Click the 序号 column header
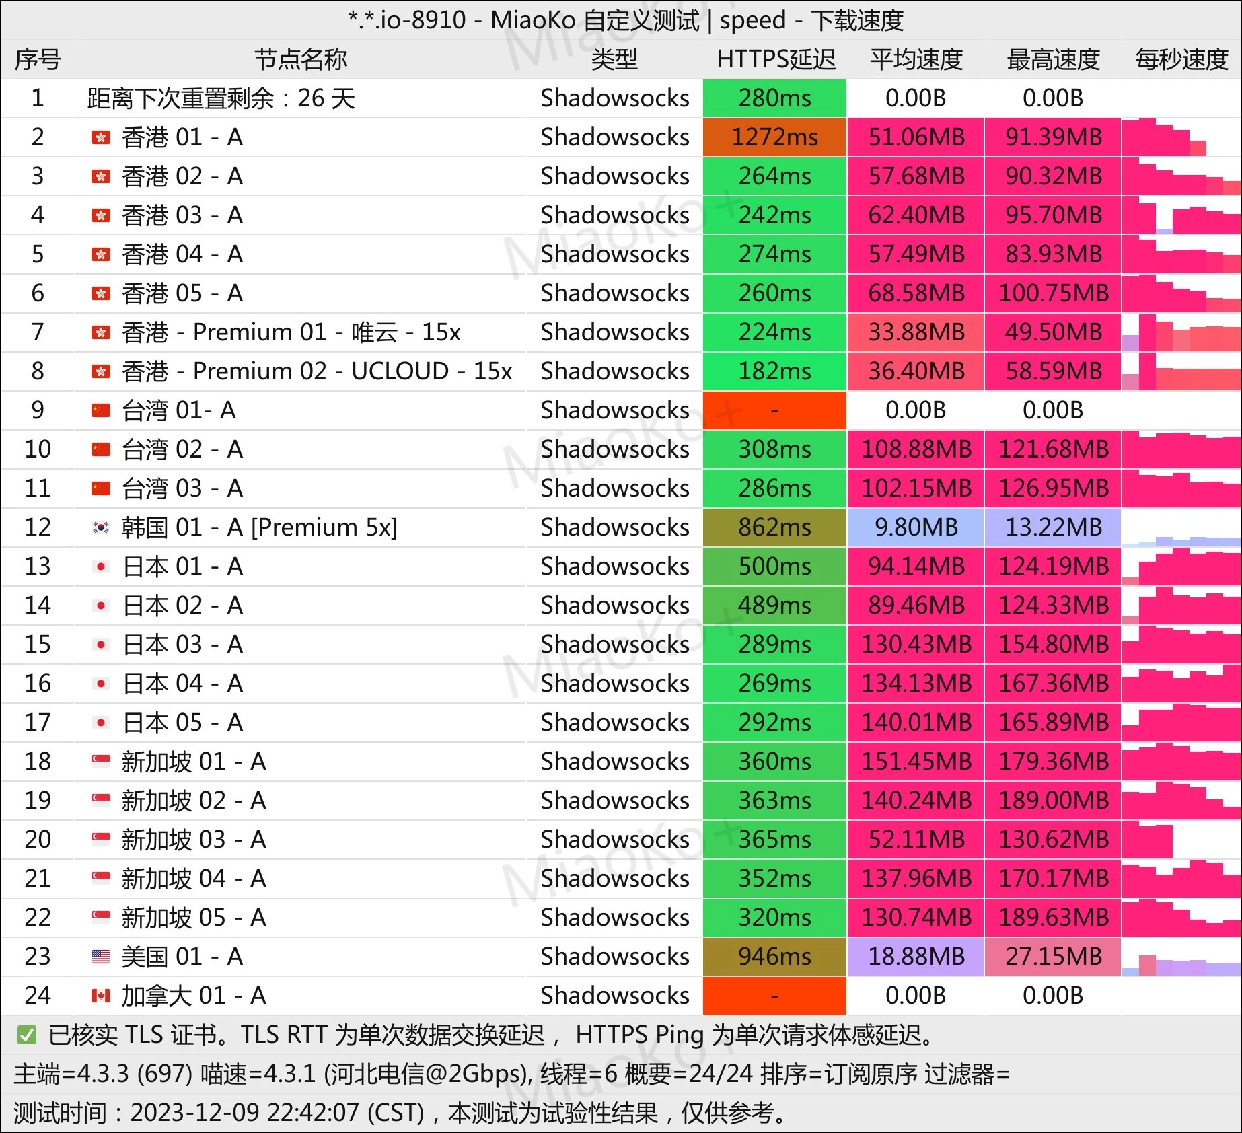 (38, 59)
